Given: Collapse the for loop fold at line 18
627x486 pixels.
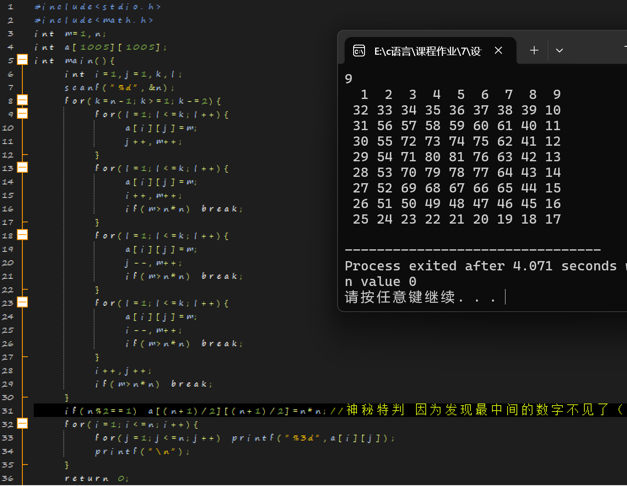Looking at the screenshot, I should click(22, 235).
